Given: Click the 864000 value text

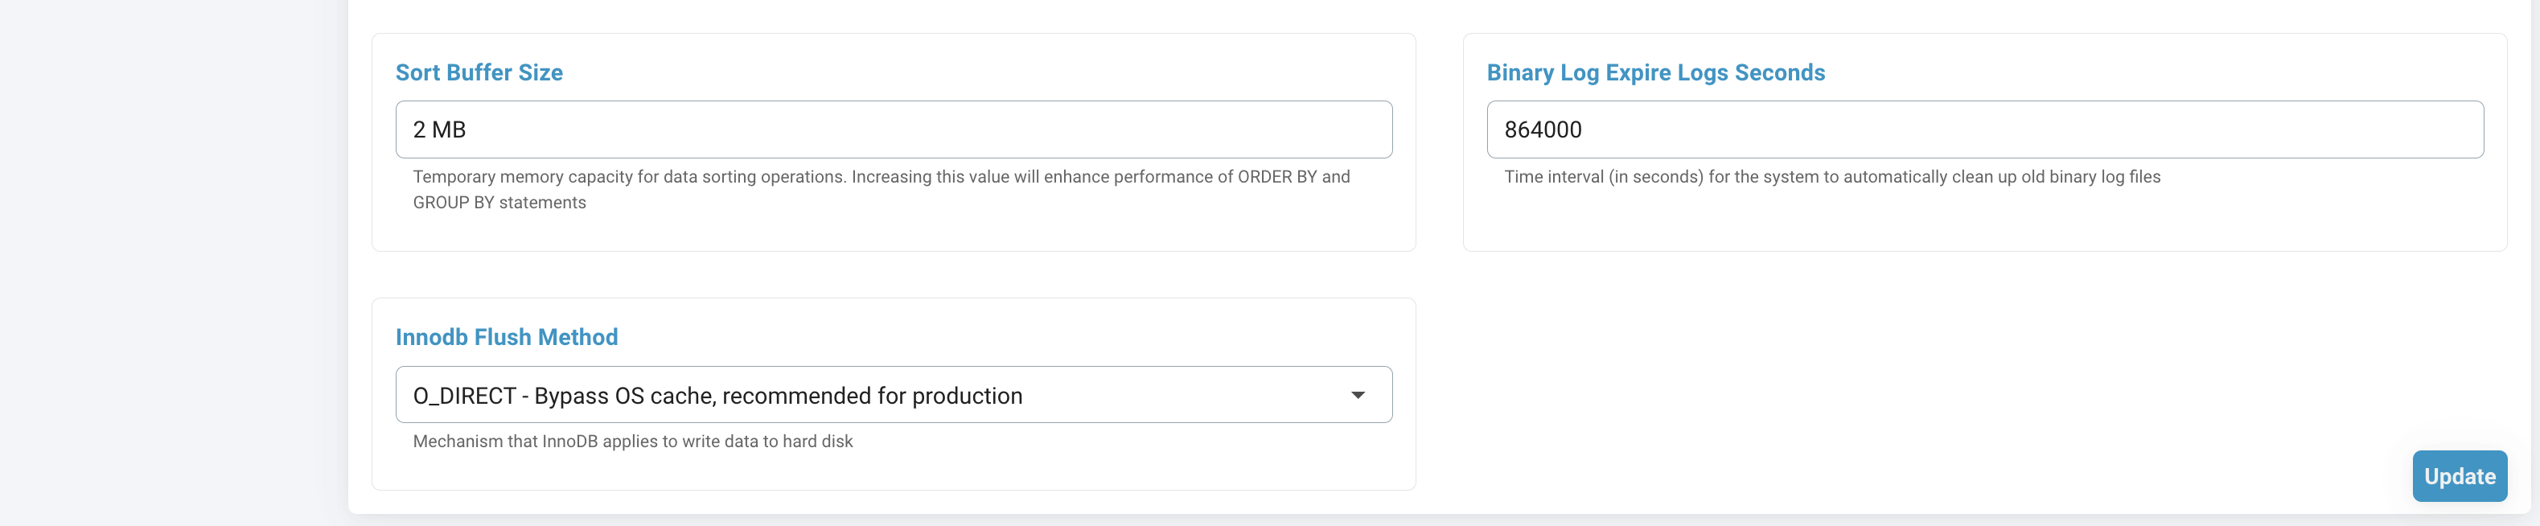Looking at the screenshot, I should click(x=1542, y=130).
